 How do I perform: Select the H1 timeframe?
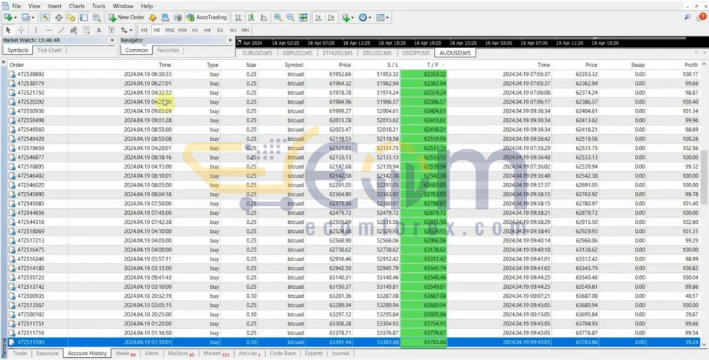click(x=195, y=30)
